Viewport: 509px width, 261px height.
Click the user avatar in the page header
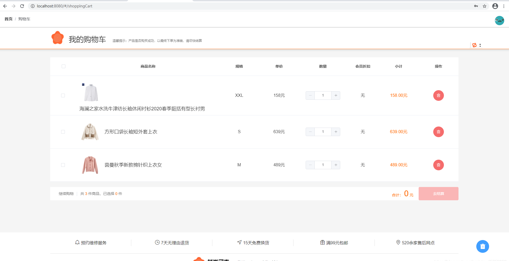[499, 20]
